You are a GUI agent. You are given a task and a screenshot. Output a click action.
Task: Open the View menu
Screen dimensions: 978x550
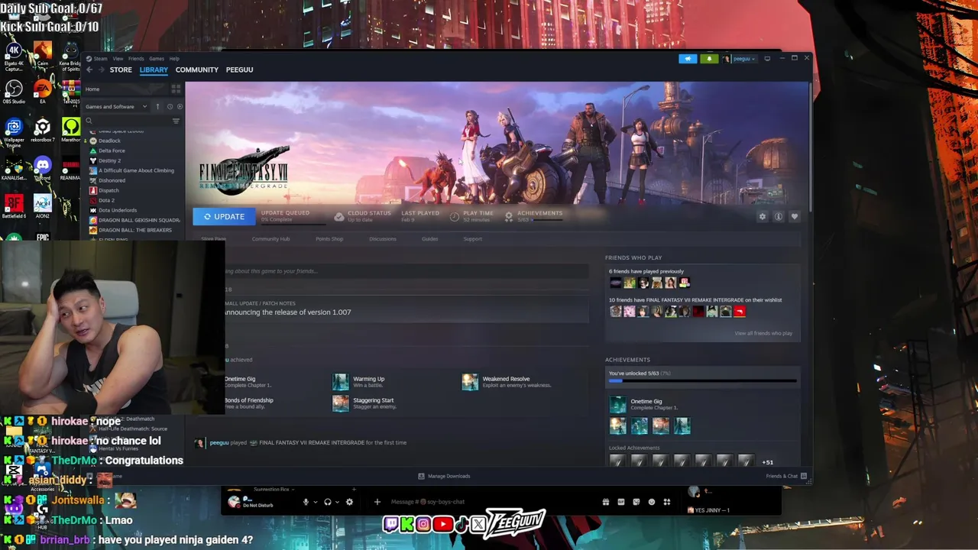click(x=118, y=59)
